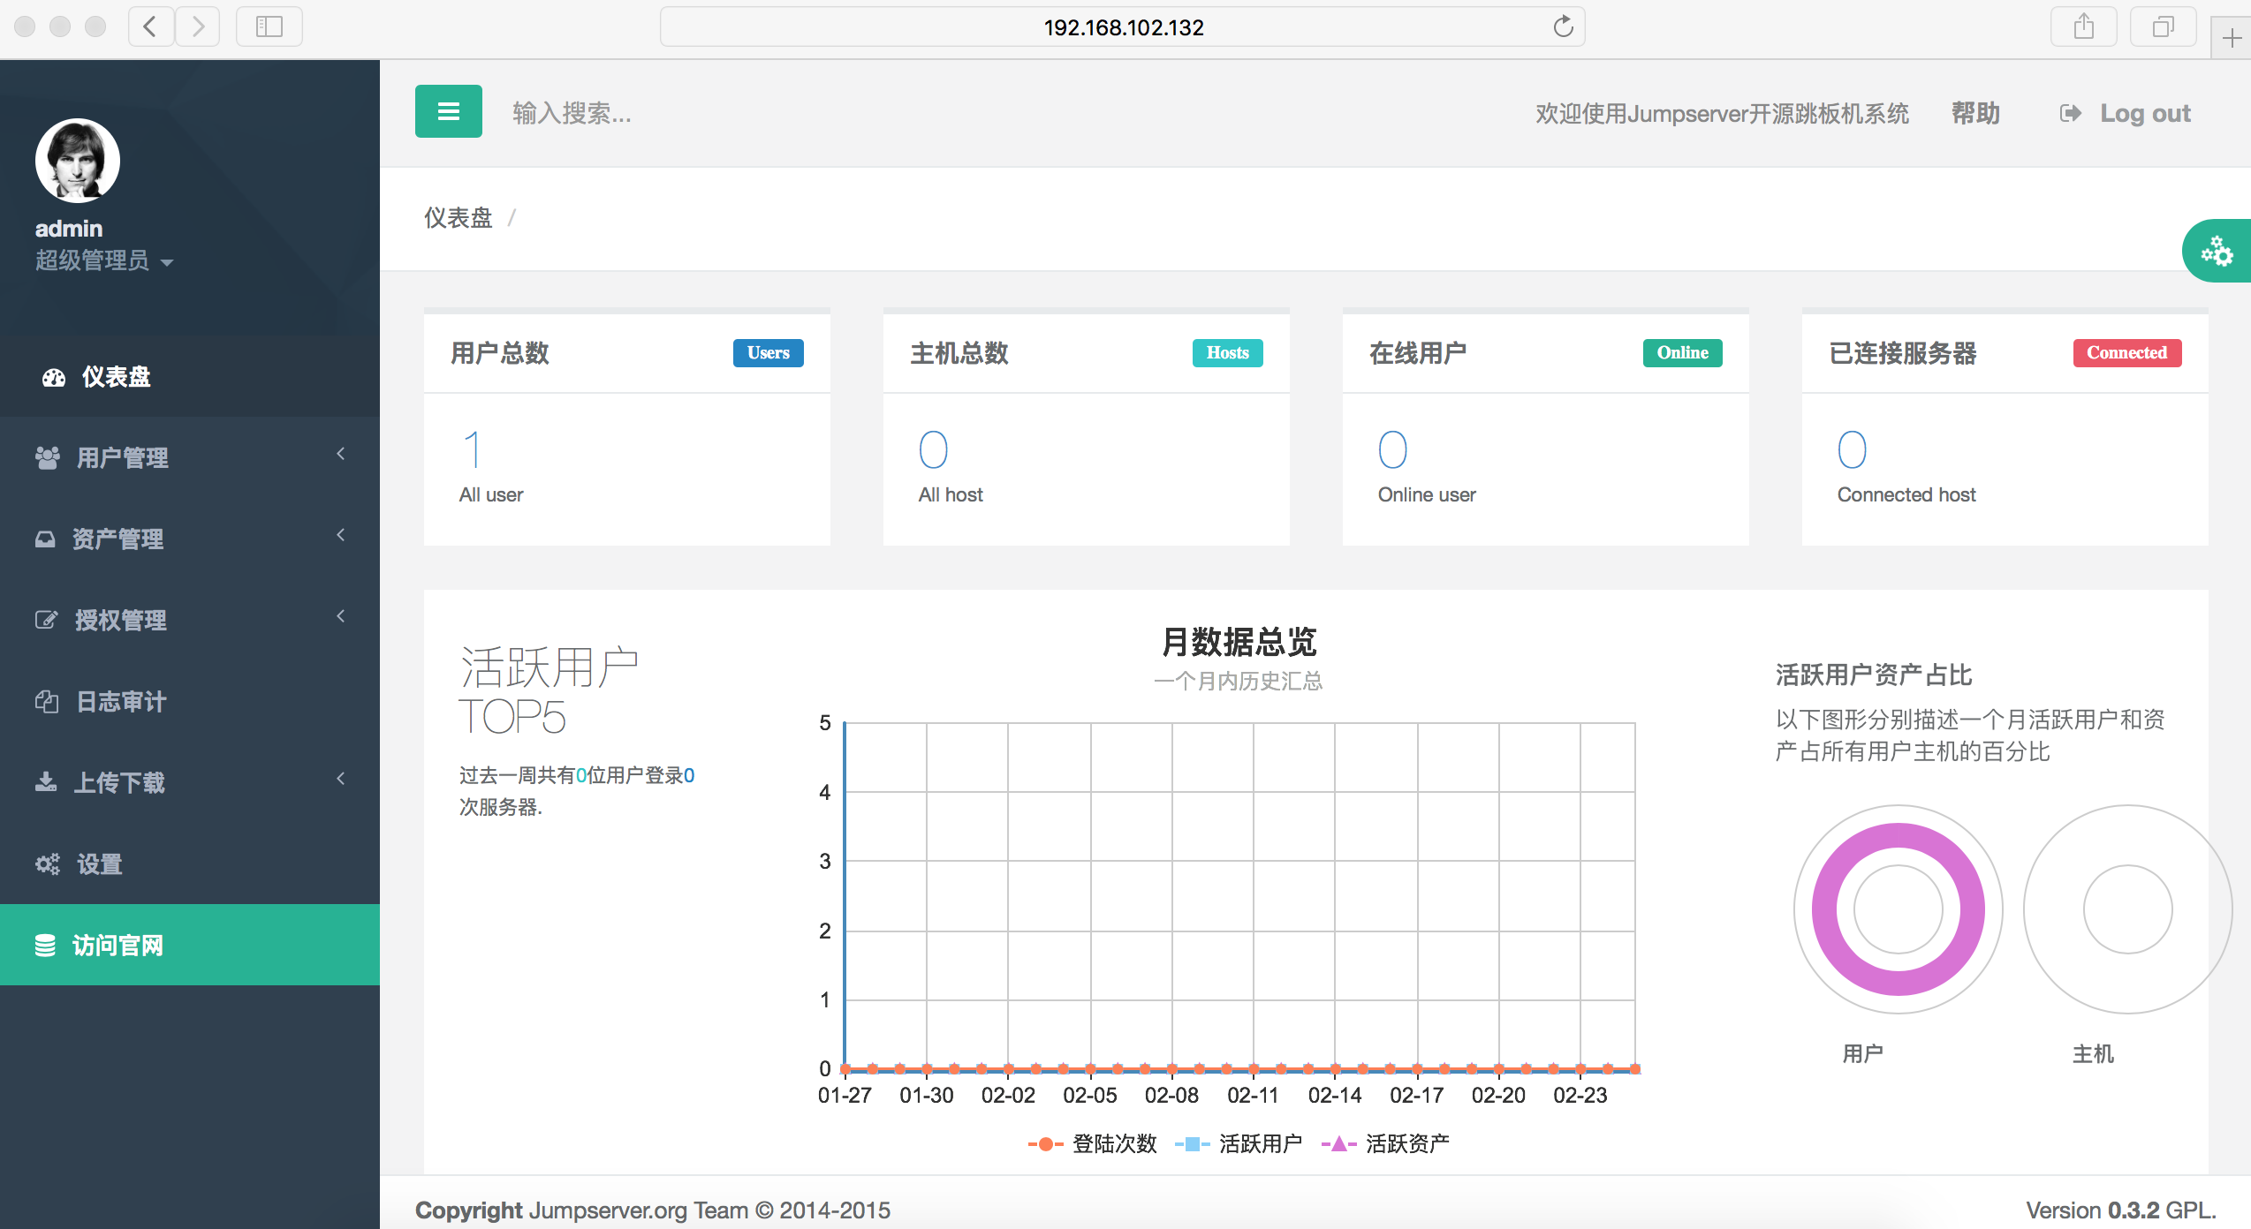The width and height of the screenshot is (2251, 1229).
Task: Click the 仪表盘 breadcrumb
Action: 458,218
